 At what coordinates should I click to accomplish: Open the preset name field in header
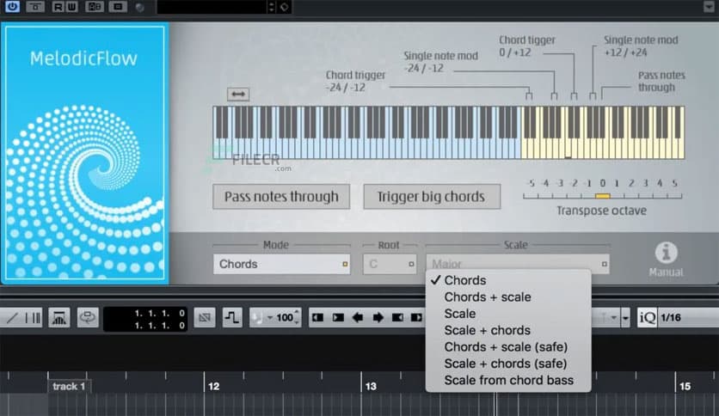[x=212, y=6]
